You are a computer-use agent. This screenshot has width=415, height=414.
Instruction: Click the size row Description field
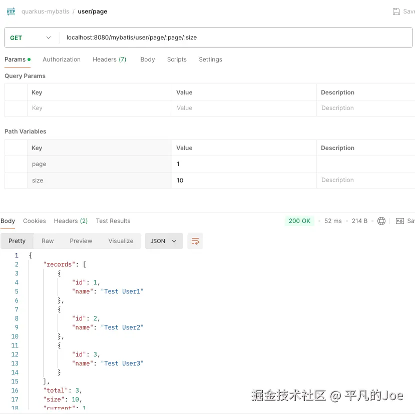pos(366,180)
